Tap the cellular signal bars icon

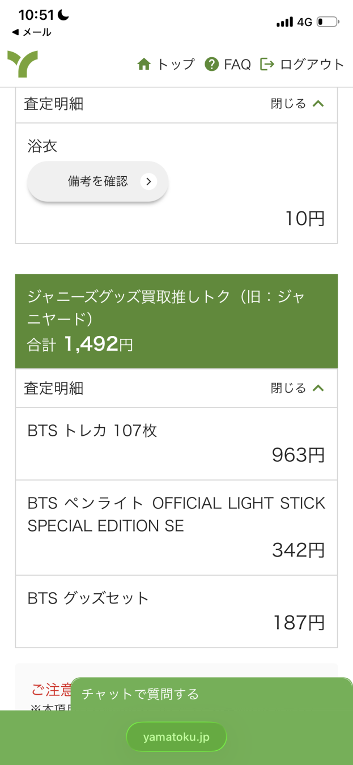click(284, 22)
